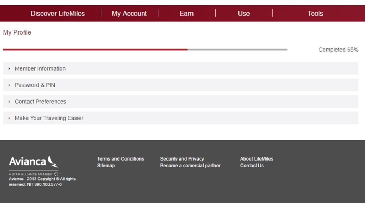
Task: Click the Password & PIN label
Action: tap(35, 85)
